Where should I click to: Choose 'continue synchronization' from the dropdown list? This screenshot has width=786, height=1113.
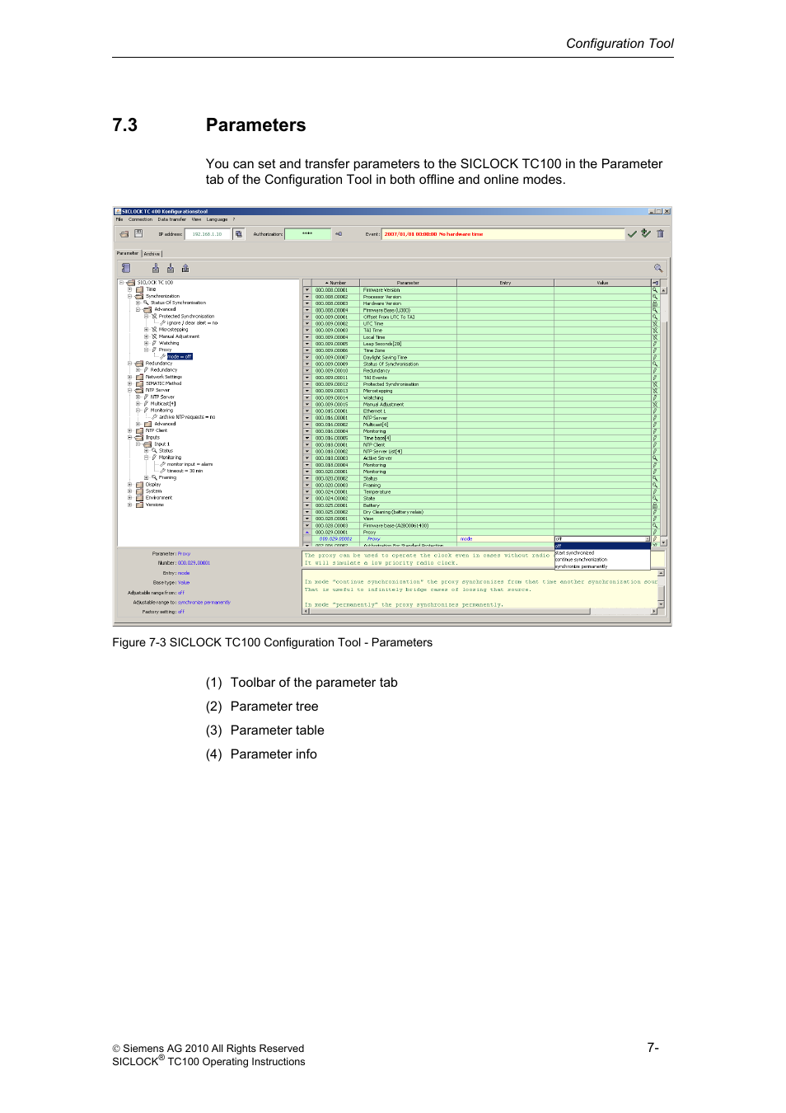click(x=602, y=560)
